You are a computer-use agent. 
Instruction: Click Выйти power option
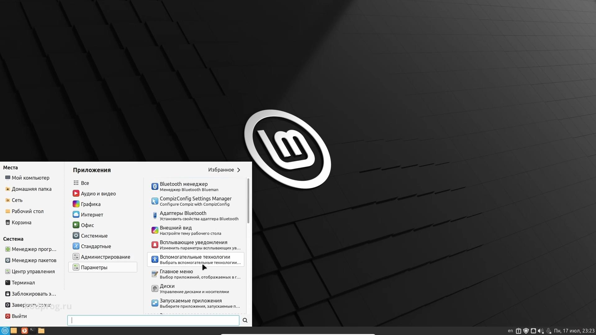[x=16, y=316]
